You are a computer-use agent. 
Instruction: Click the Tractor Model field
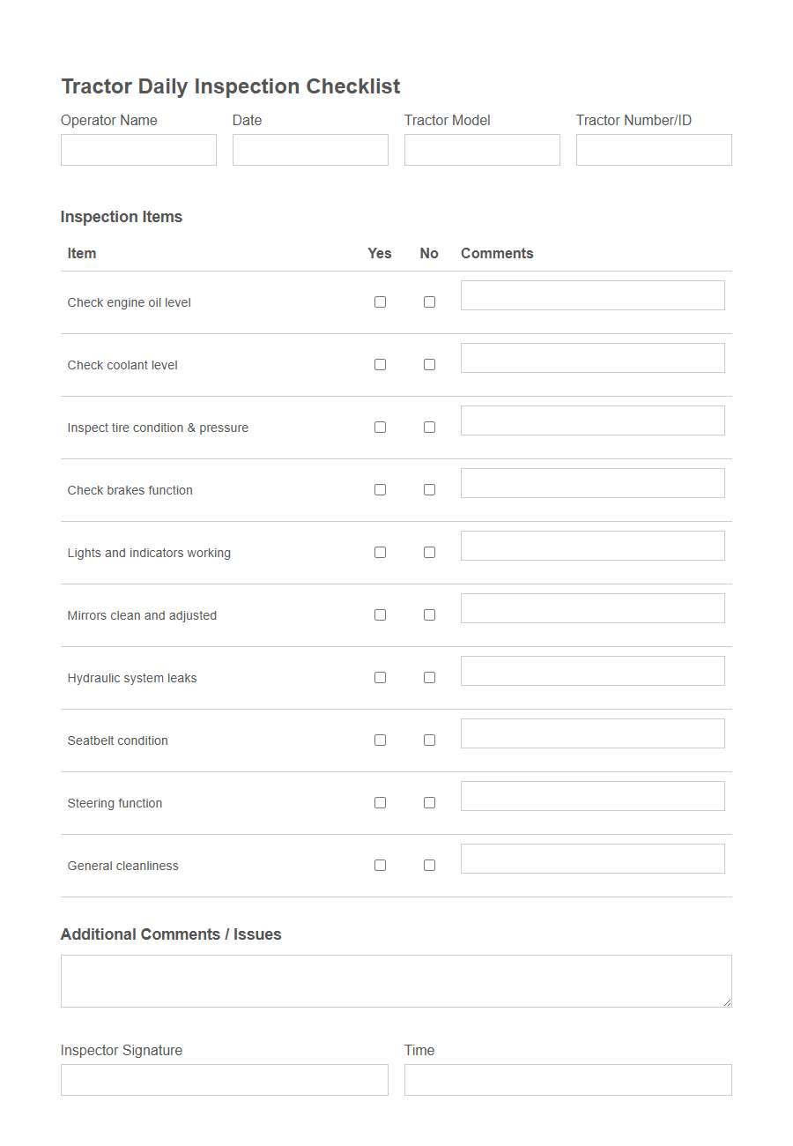482,149
